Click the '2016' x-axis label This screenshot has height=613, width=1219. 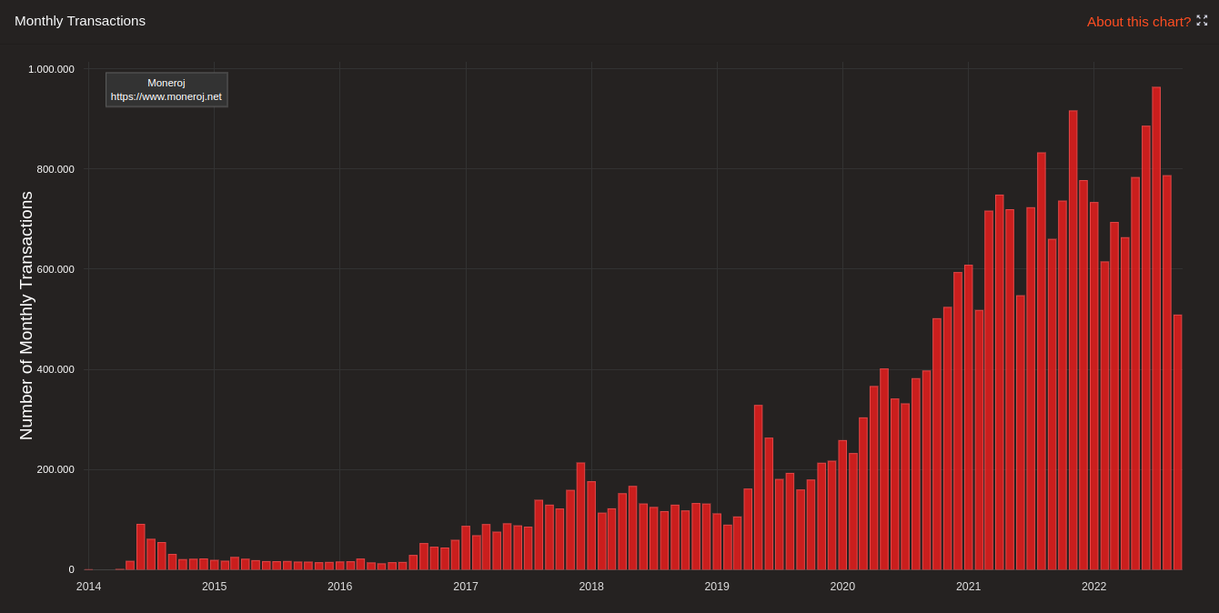(x=339, y=587)
